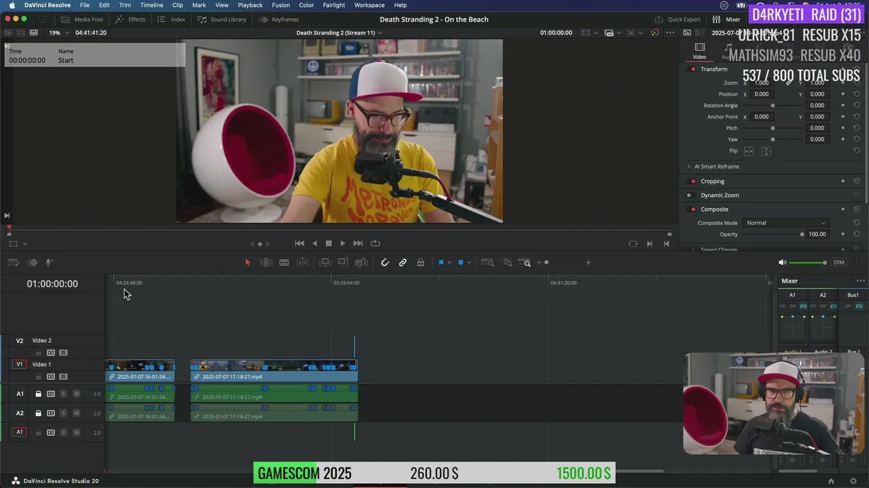Click the Insert Clip icon
The height and width of the screenshot is (488, 869).
point(325,262)
